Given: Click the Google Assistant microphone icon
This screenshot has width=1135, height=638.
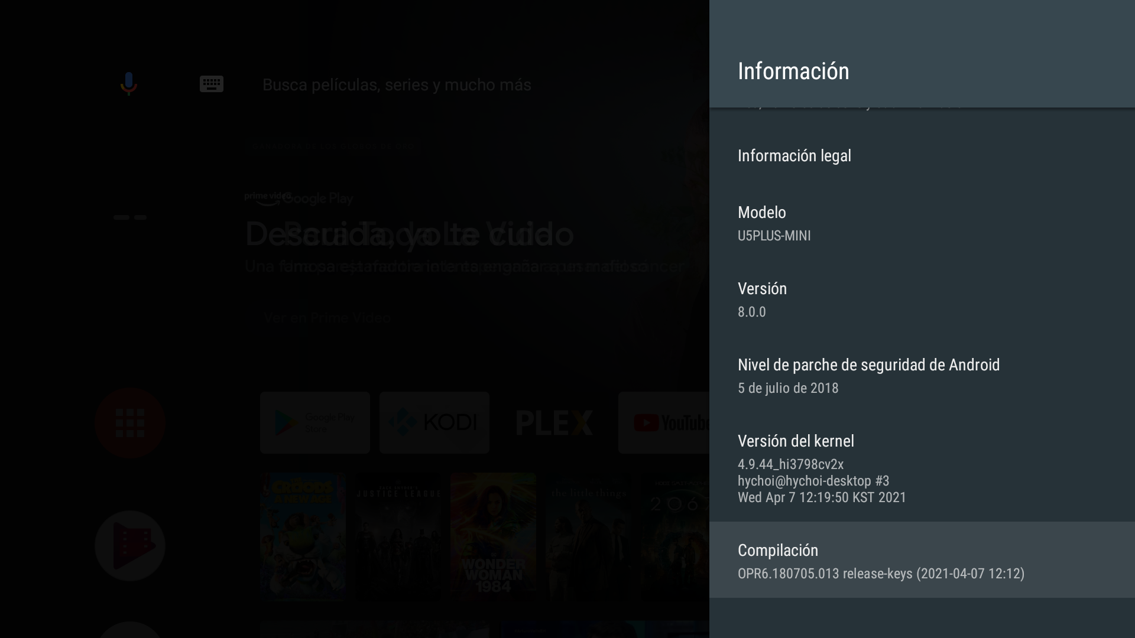Looking at the screenshot, I should (128, 84).
